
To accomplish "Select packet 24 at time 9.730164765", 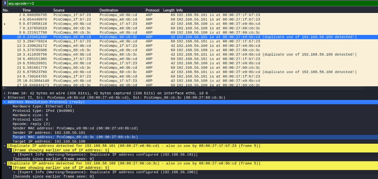I will point(190,76).
